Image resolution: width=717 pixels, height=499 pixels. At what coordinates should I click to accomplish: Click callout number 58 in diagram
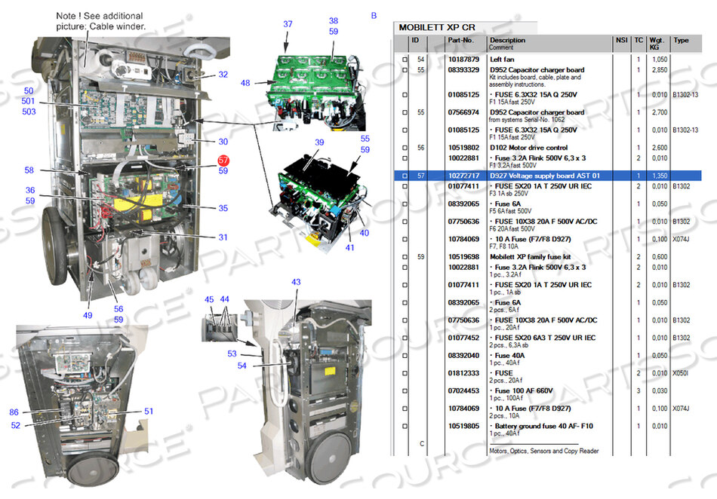pos(29,170)
